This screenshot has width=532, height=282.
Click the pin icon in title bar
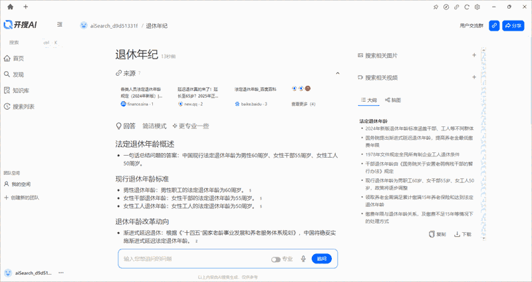point(436,7)
